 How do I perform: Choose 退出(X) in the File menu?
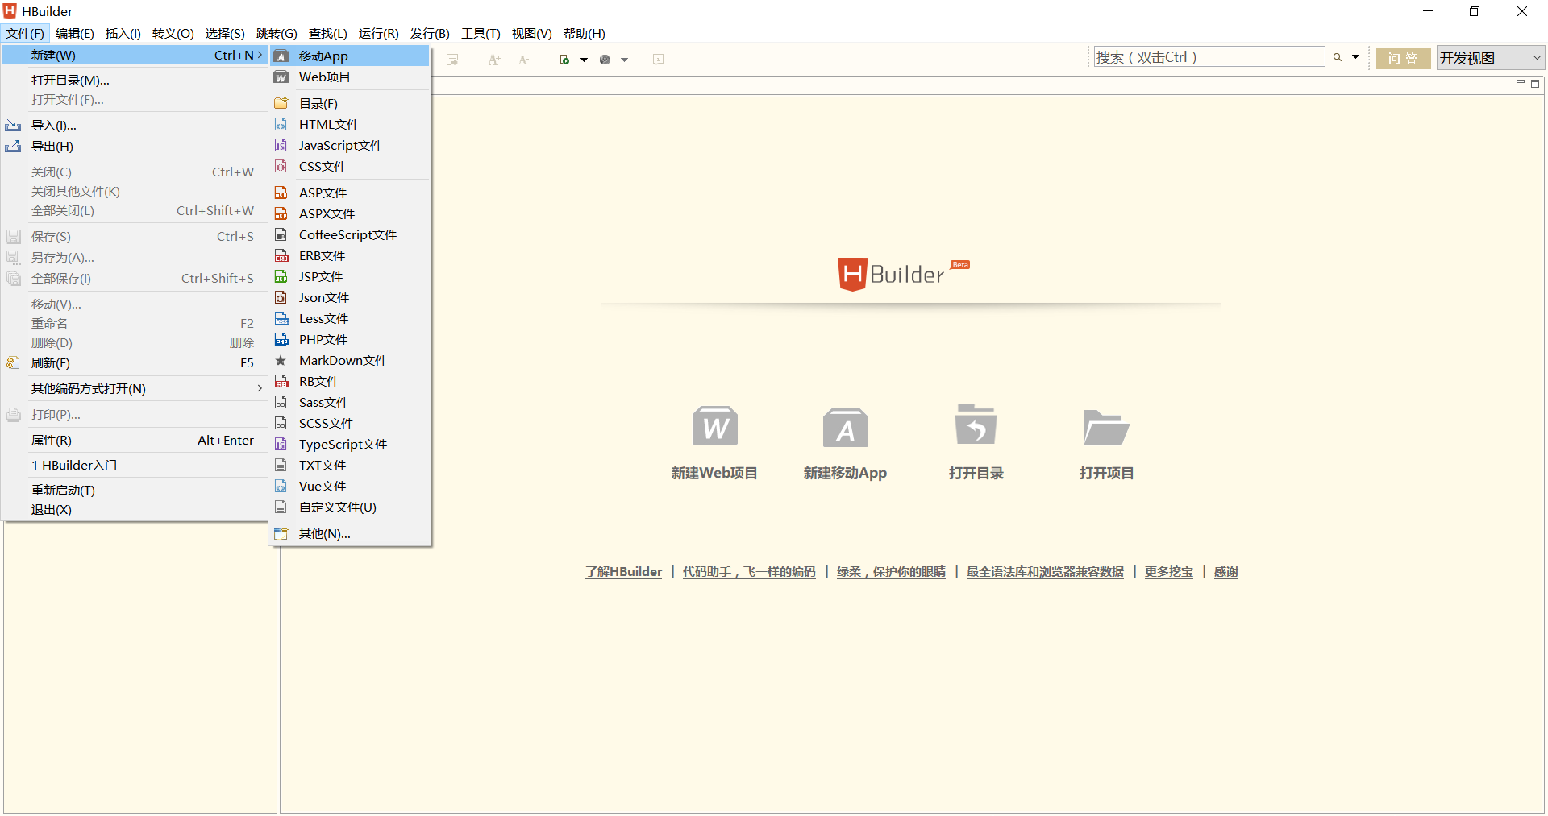point(135,509)
